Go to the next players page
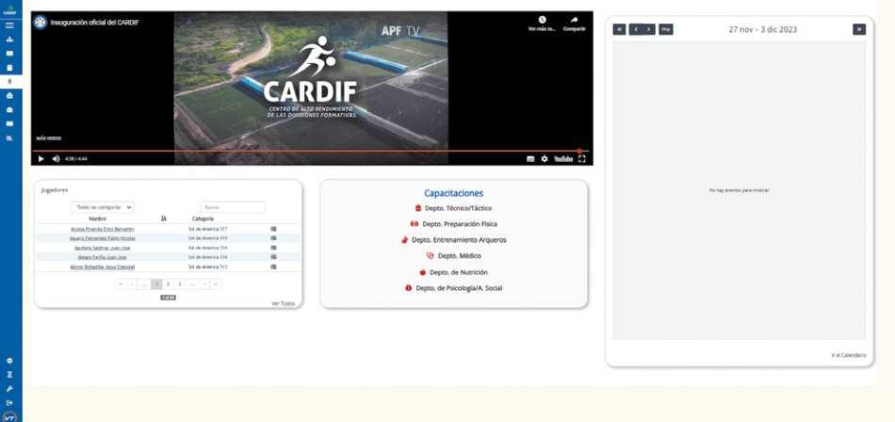This screenshot has width=895, height=422. tap(204, 284)
